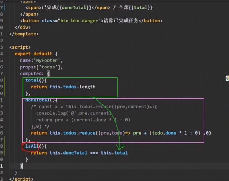The width and height of the screenshot is (229, 181).
Task: Click the 'export default' keywords
Action: [33, 54]
